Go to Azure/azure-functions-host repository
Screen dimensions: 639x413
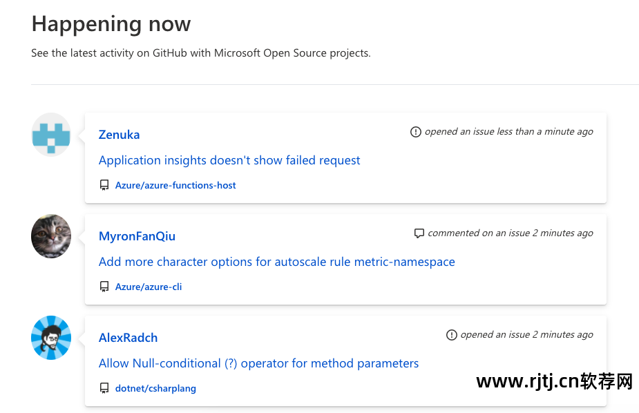pos(175,185)
